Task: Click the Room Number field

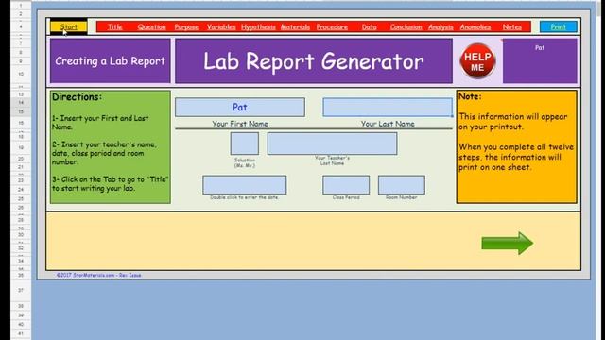Action: pyautogui.click(x=402, y=185)
